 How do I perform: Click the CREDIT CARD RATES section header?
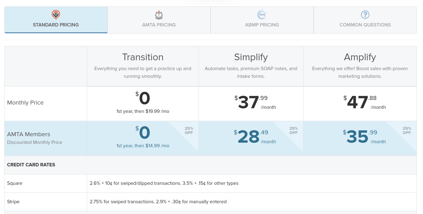(31, 165)
